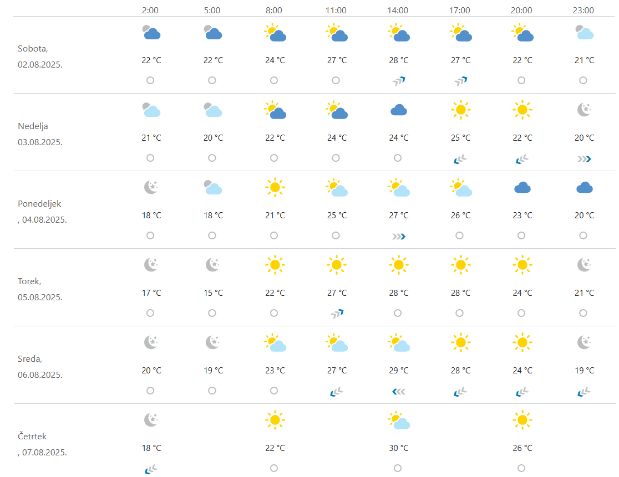Click the Torek 11:00 wind direction arrow
This screenshot has height=477, width=619.
(x=337, y=314)
